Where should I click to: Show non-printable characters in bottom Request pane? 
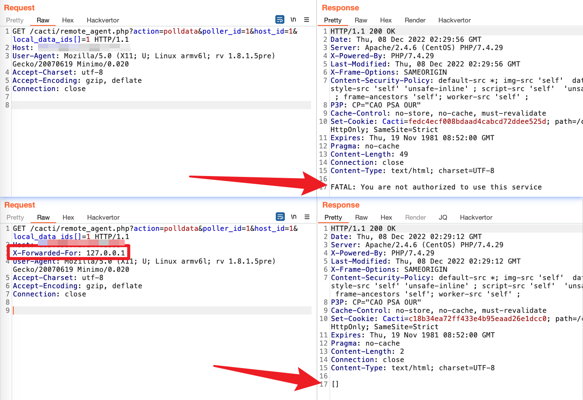[294, 217]
